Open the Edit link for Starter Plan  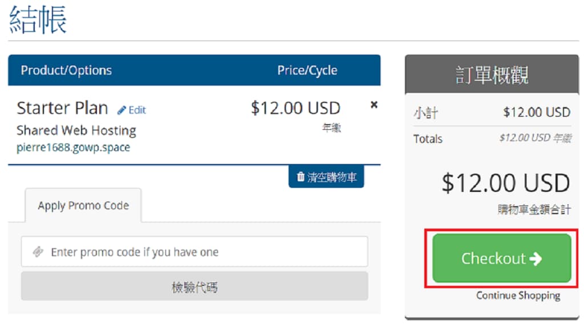pyautogui.click(x=137, y=110)
